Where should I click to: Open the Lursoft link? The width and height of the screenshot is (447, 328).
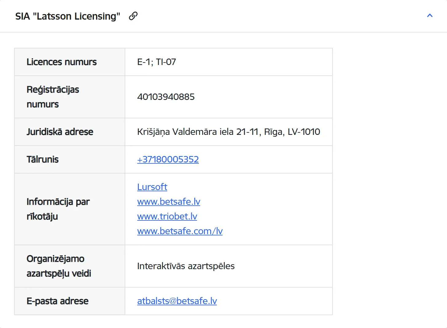152,187
